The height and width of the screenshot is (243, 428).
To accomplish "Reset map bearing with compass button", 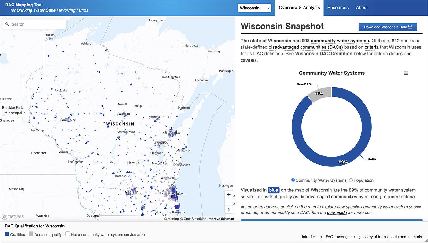I will click(x=229, y=209).
